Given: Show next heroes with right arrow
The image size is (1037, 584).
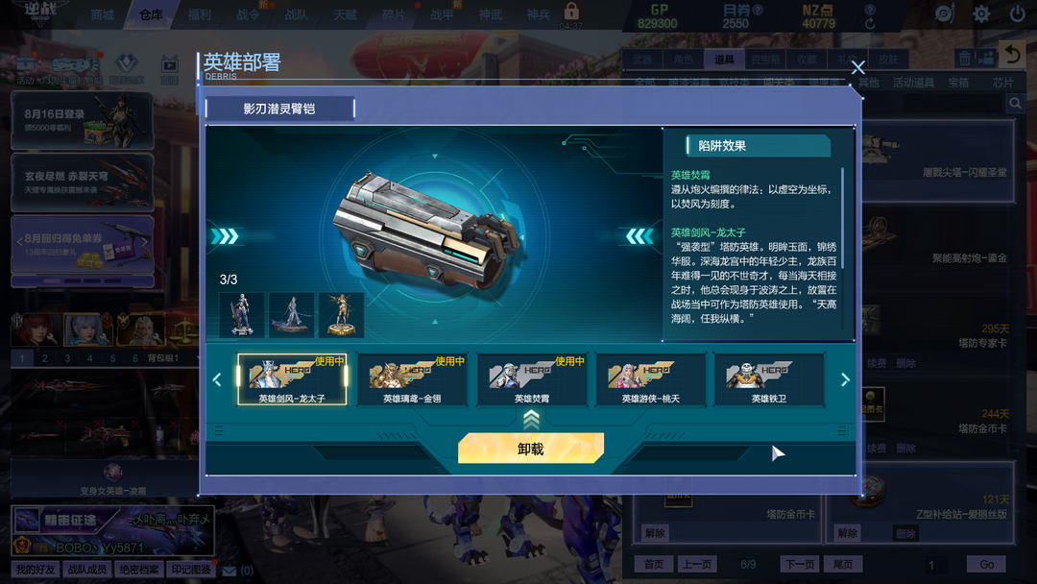Looking at the screenshot, I should (x=845, y=379).
